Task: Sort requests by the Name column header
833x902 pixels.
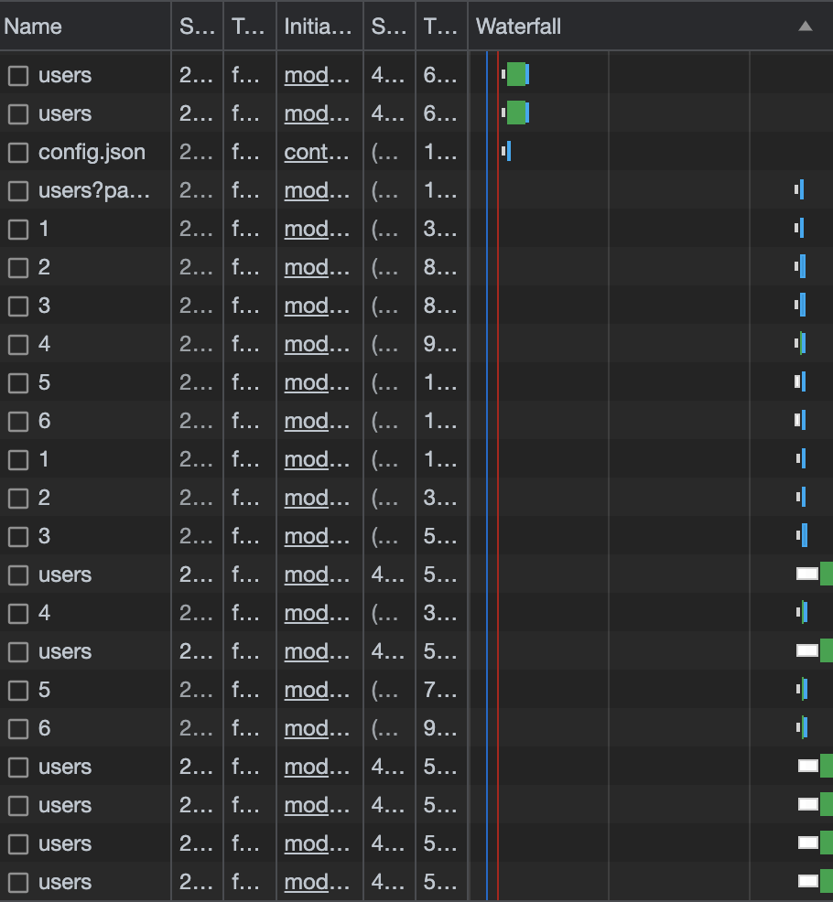Action: [x=85, y=27]
